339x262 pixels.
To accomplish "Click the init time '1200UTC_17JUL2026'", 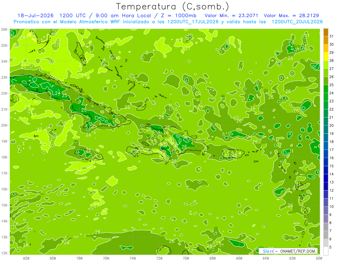I will (x=193, y=22).
